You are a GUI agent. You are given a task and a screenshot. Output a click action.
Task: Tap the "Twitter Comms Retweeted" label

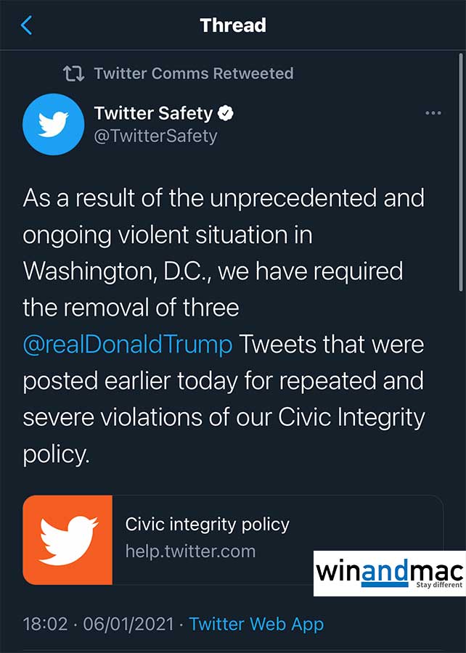(x=193, y=73)
